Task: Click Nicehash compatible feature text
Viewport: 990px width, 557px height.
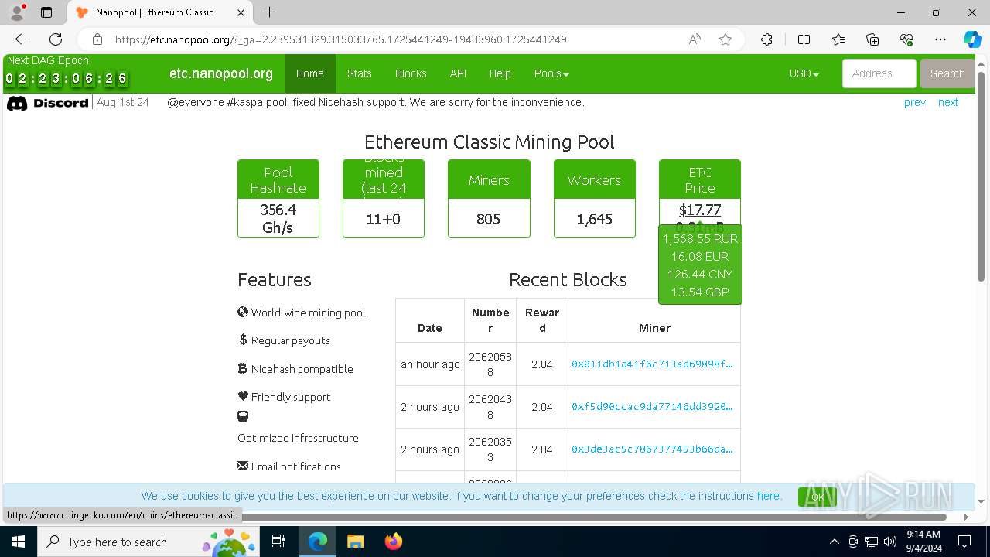Action: click(302, 369)
